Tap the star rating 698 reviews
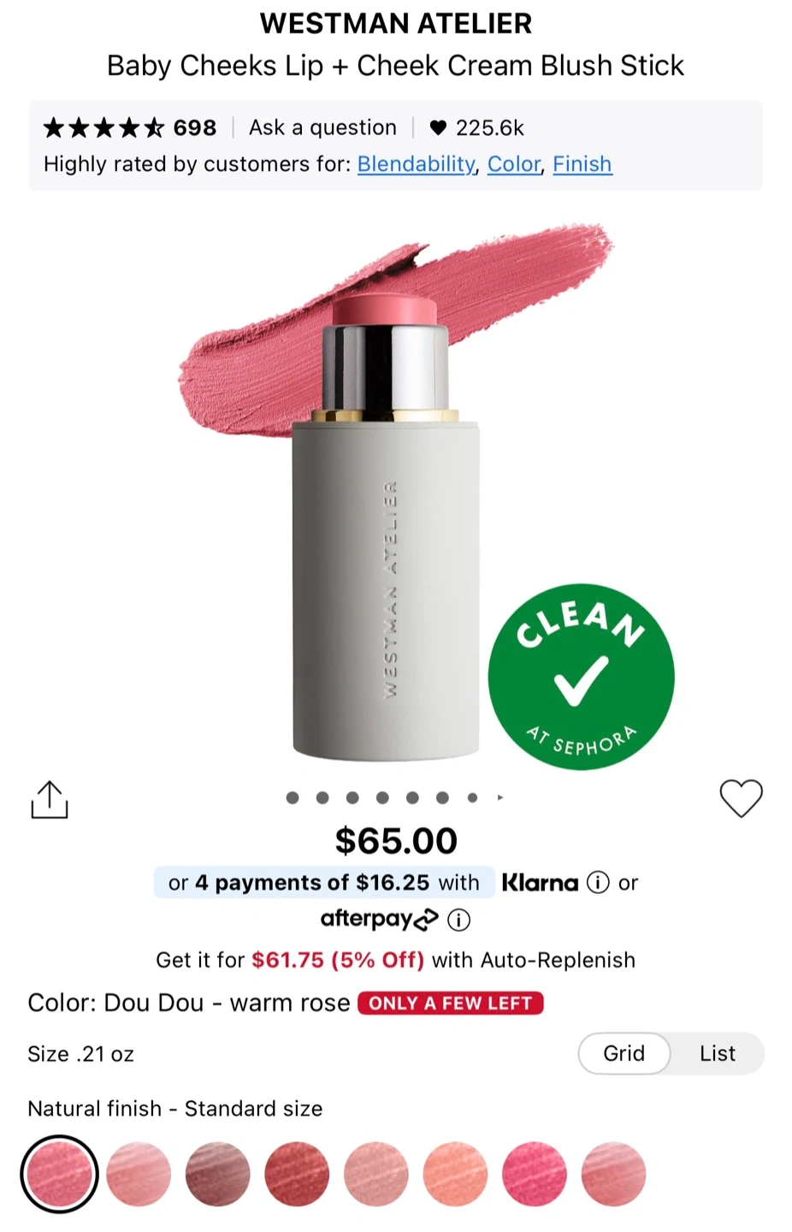 click(129, 128)
